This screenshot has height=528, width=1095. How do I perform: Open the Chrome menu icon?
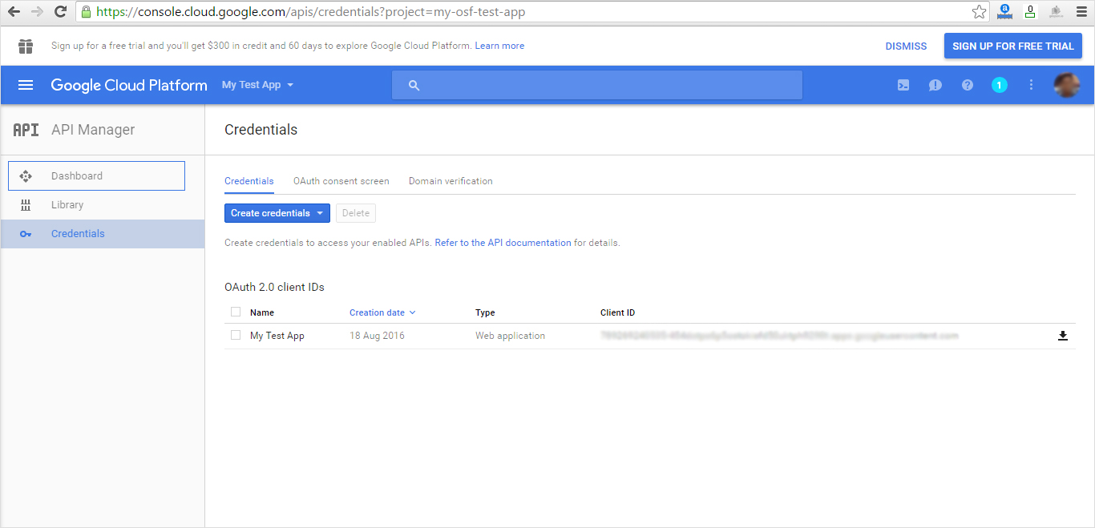1081,12
